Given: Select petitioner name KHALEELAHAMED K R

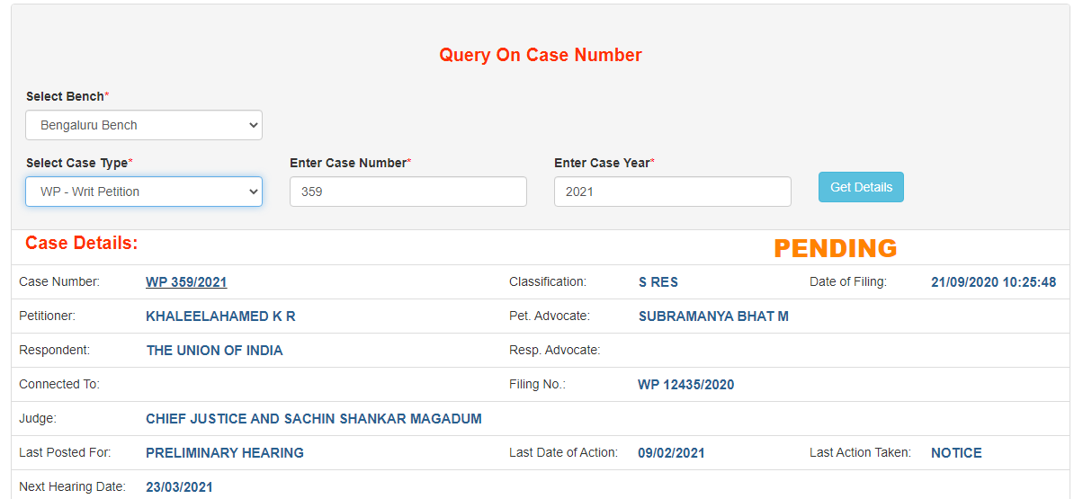Looking at the screenshot, I should 220,316.
